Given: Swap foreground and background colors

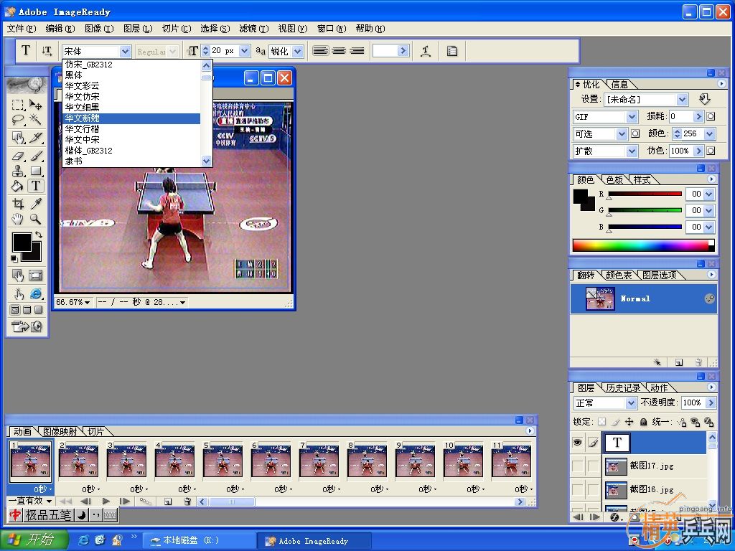Looking at the screenshot, I should pos(39,235).
